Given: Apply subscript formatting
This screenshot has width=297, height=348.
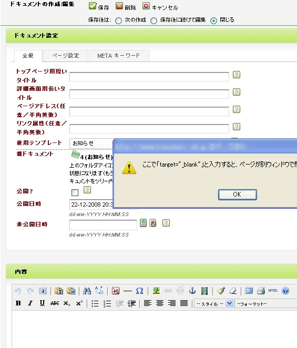Looking at the screenshot, I should click(67, 303).
